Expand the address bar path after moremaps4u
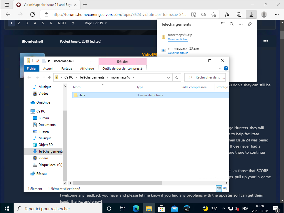 [x=133, y=77]
